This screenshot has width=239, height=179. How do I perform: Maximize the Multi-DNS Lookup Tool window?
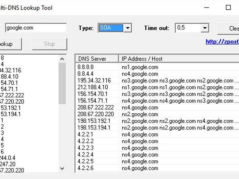228,8
